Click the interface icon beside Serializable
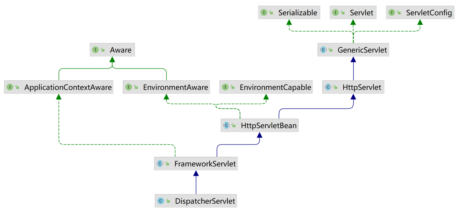Image resolution: width=458 pixels, height=212 pixels. pyautogui.click(x=264, y=12)
